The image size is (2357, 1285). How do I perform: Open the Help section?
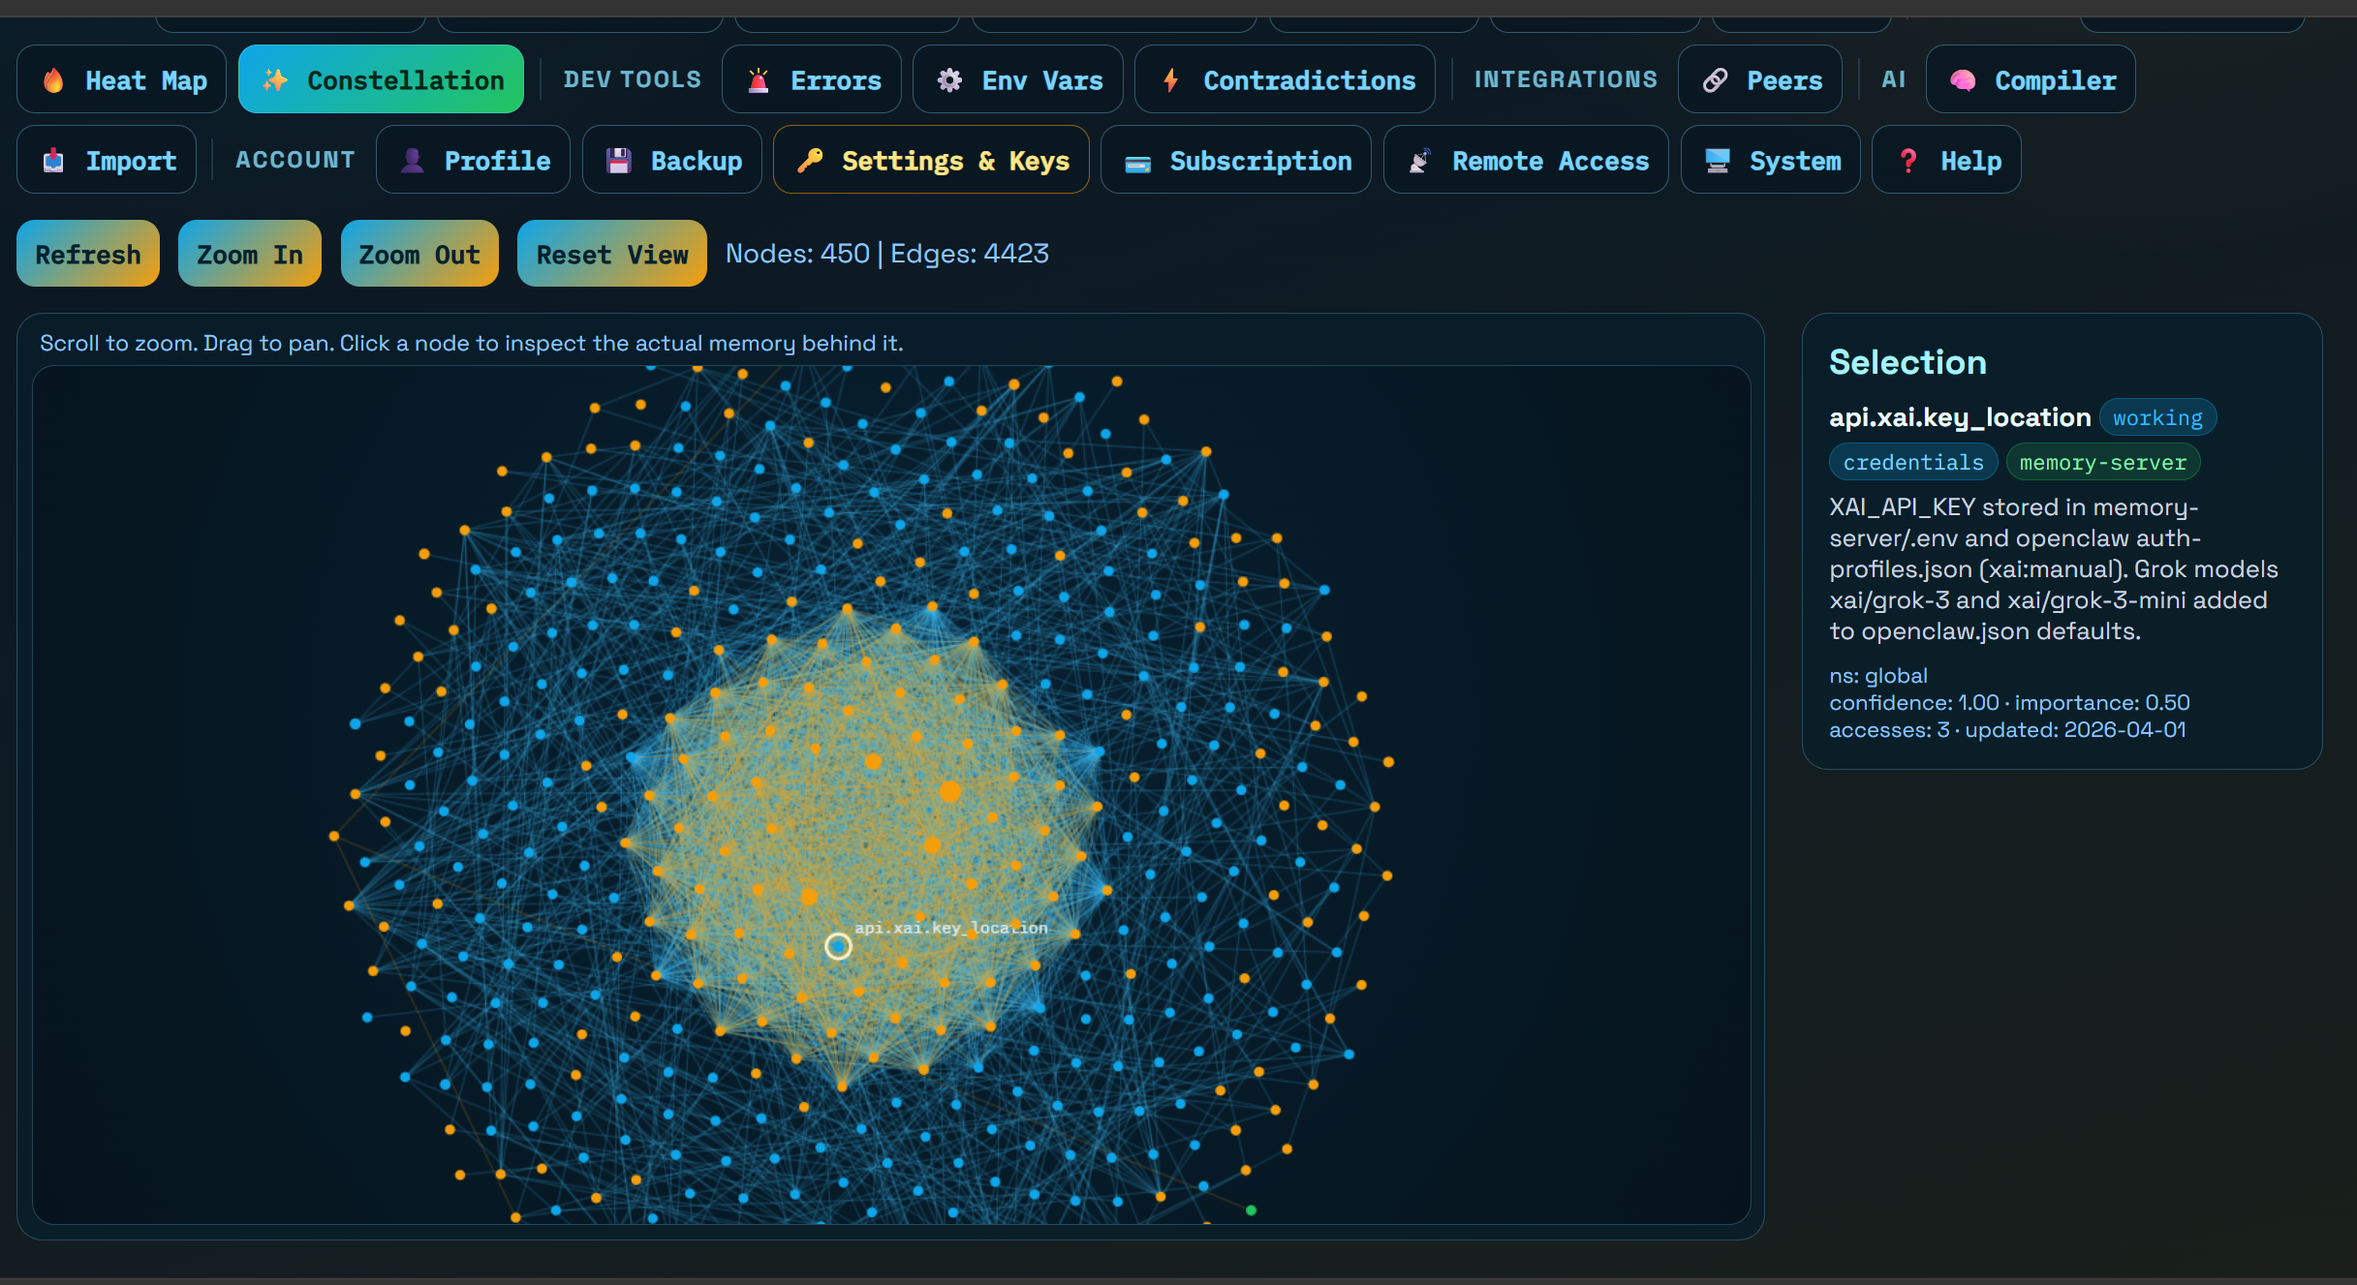pos(1945,160)
